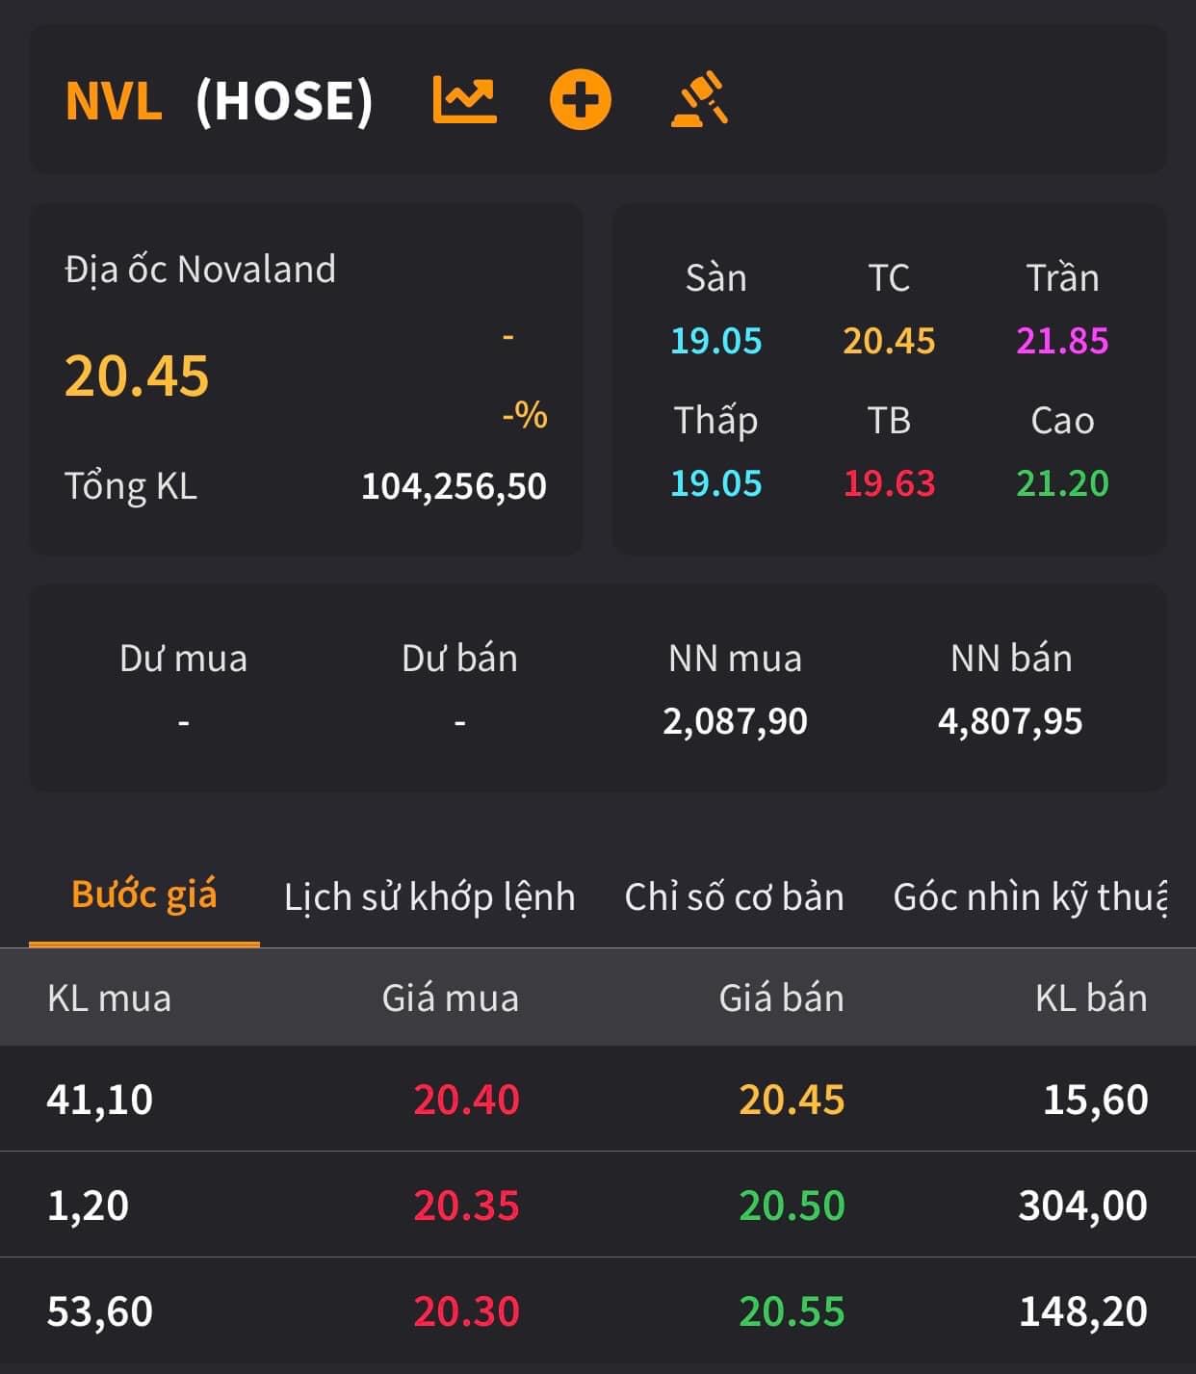
Task: Select ask price 20.55
Action: tap(792, 1311)
